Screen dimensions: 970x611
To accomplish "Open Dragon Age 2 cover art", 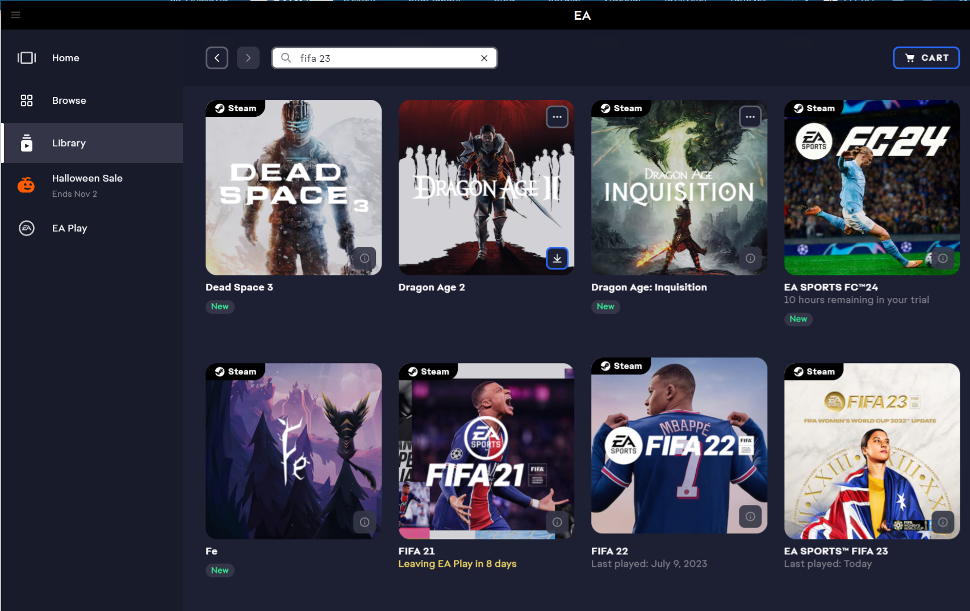I will [x=486, y=188].
